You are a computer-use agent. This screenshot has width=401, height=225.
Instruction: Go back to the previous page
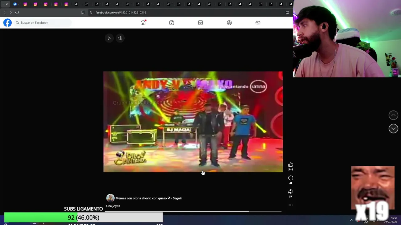point(4,12)
